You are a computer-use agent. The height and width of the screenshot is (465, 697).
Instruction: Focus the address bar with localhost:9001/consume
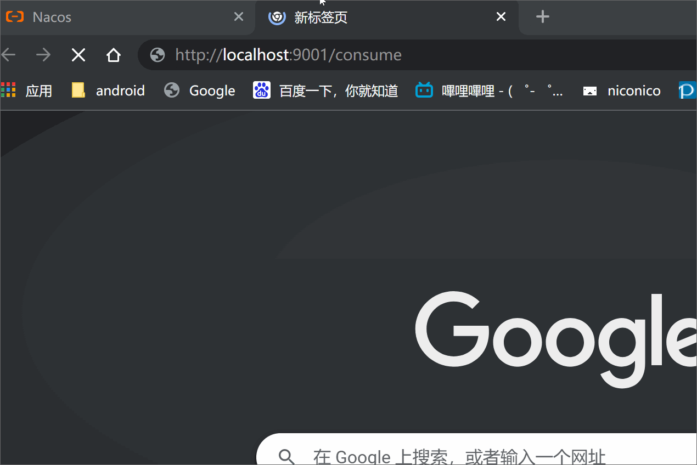tap(417, 55)
